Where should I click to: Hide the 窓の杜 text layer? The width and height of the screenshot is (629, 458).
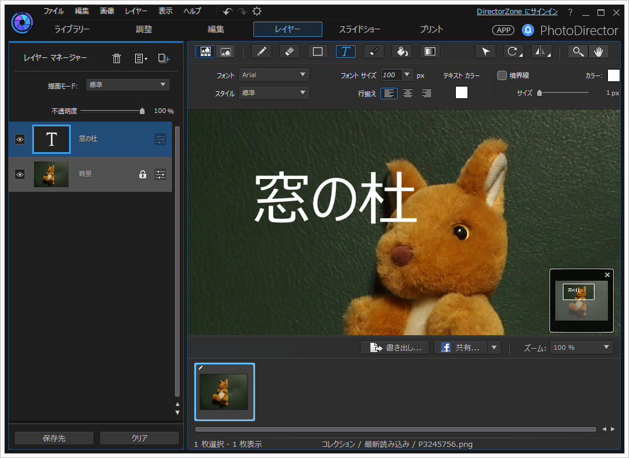pyautogui.click(x=20, y=139)
